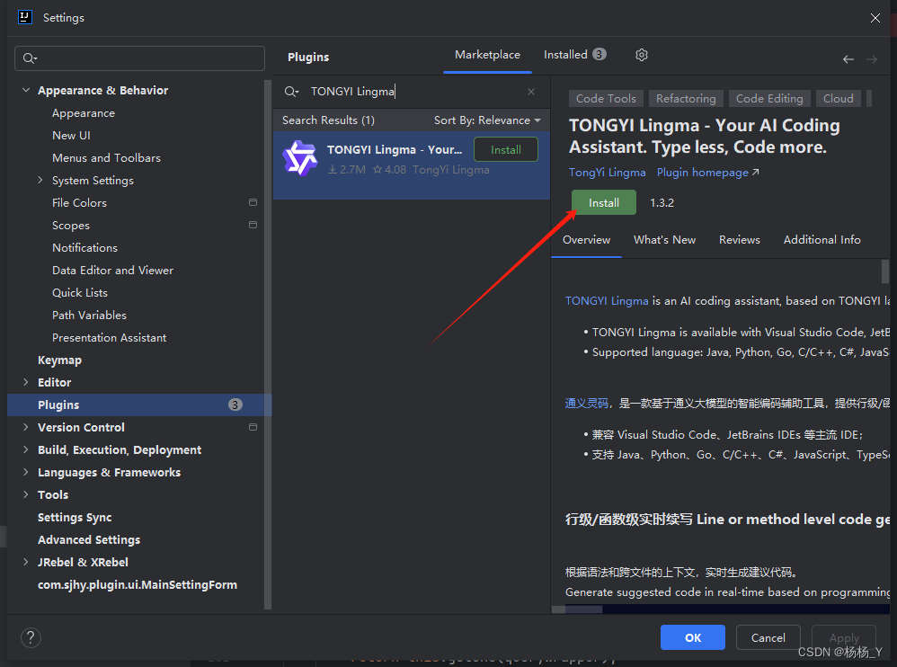The image size is (897, 667).
Task: Click the 通义灵码 link
Action: point(586,404)
